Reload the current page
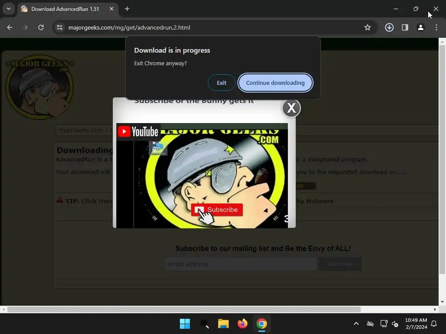The width and height of the screenshot is (446, 334). pos(41,27)
